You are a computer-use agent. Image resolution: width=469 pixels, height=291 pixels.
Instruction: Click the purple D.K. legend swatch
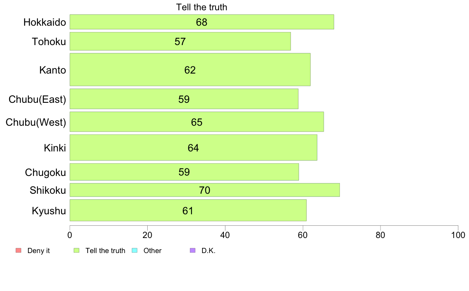pyautogui.click(x=193, y=250)
